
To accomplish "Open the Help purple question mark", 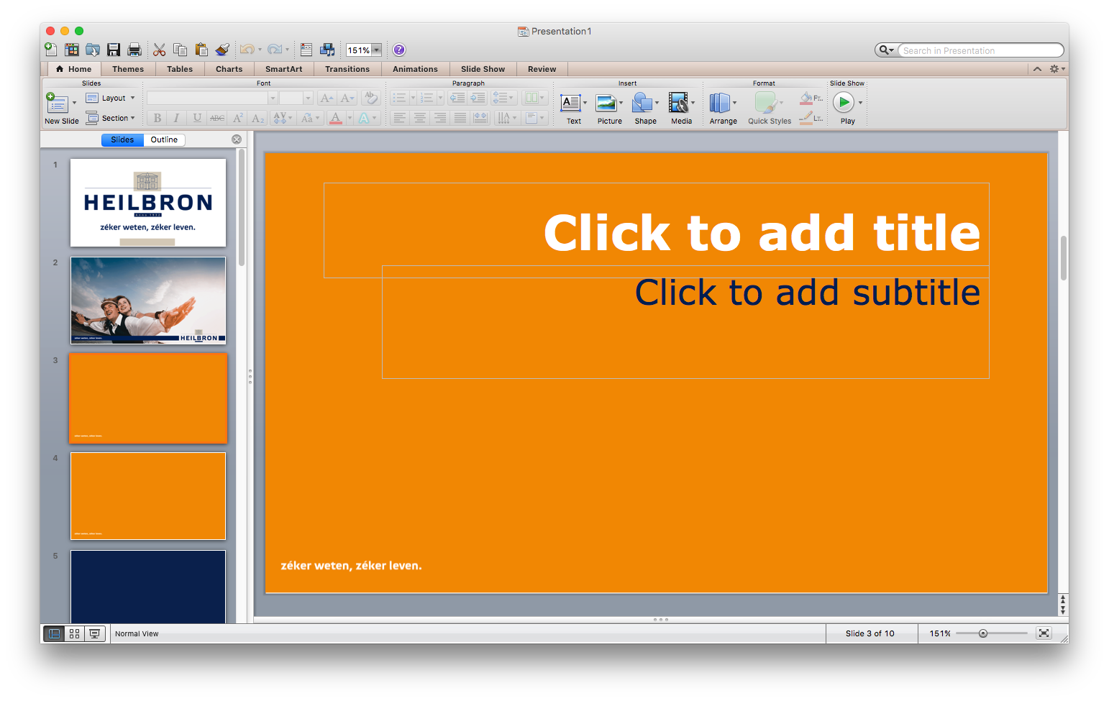I will (399, 50).
